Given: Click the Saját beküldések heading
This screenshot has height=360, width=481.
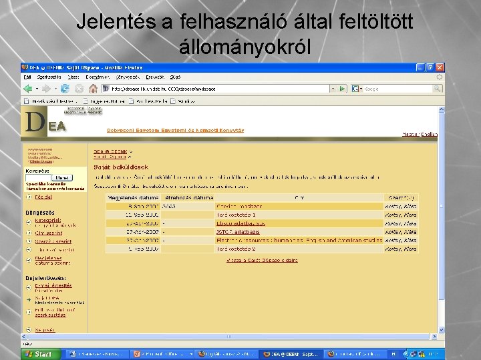Looking at the screenshot, I should click(121, 167).
